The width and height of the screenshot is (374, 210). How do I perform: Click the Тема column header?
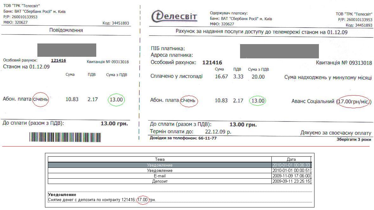[x=160, y=160]
